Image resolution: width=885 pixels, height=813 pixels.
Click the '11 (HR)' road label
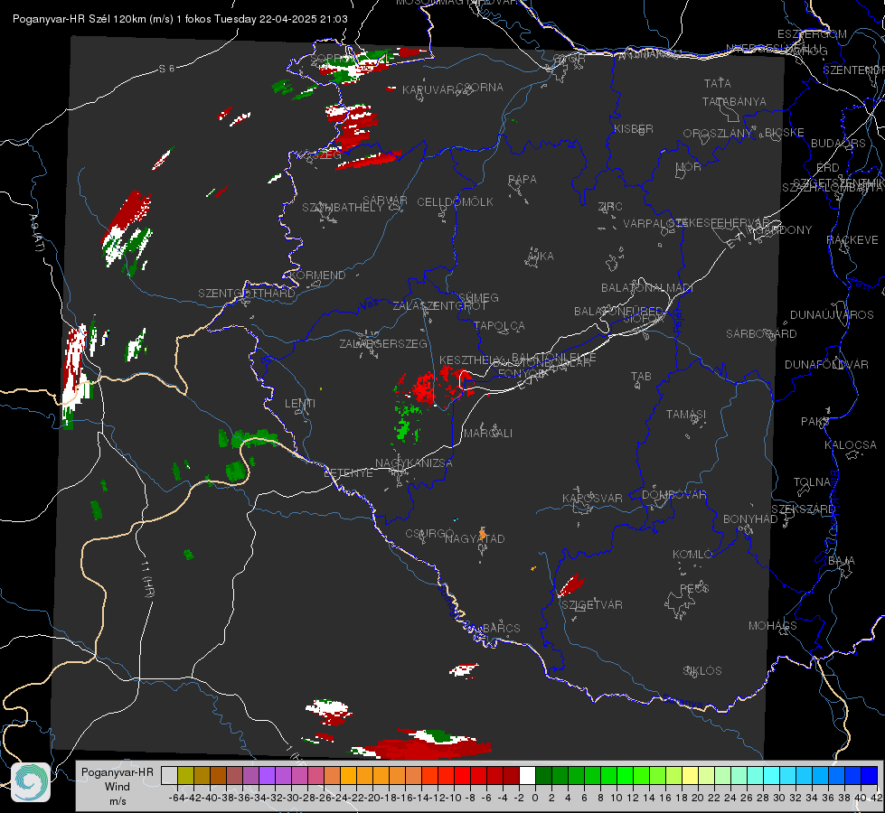coord(148,579)
